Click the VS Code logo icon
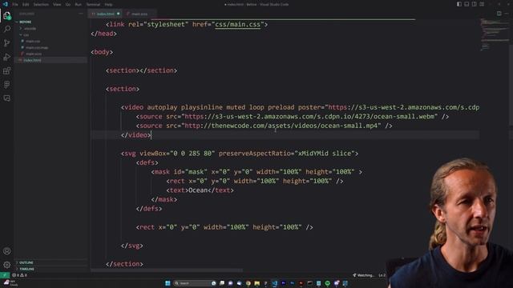The height and width of the screenshot is (288, 513). tap(6, 4)
